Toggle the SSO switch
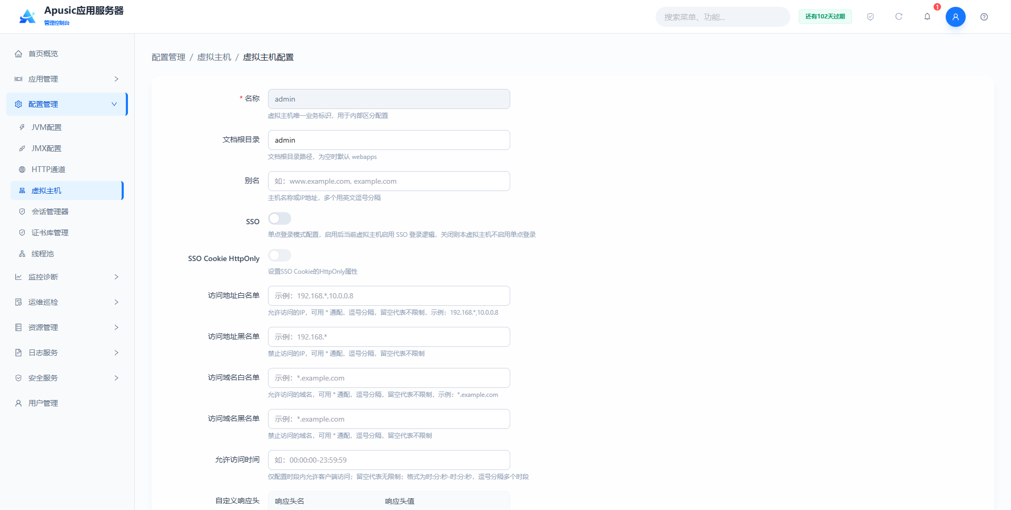 click(x=280, y=218)
